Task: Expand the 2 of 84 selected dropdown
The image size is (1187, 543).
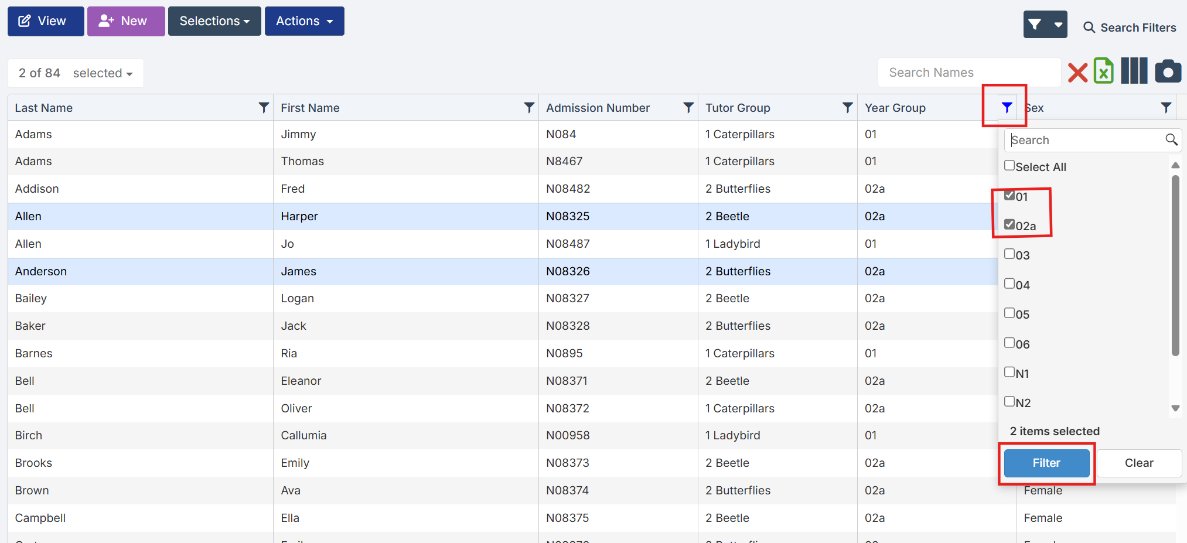Action: (76, 73)
